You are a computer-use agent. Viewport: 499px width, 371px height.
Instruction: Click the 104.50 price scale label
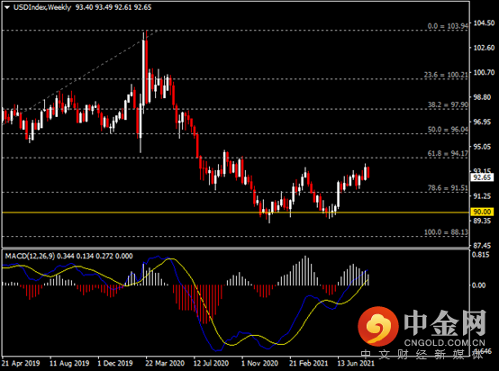pos(484,23)
